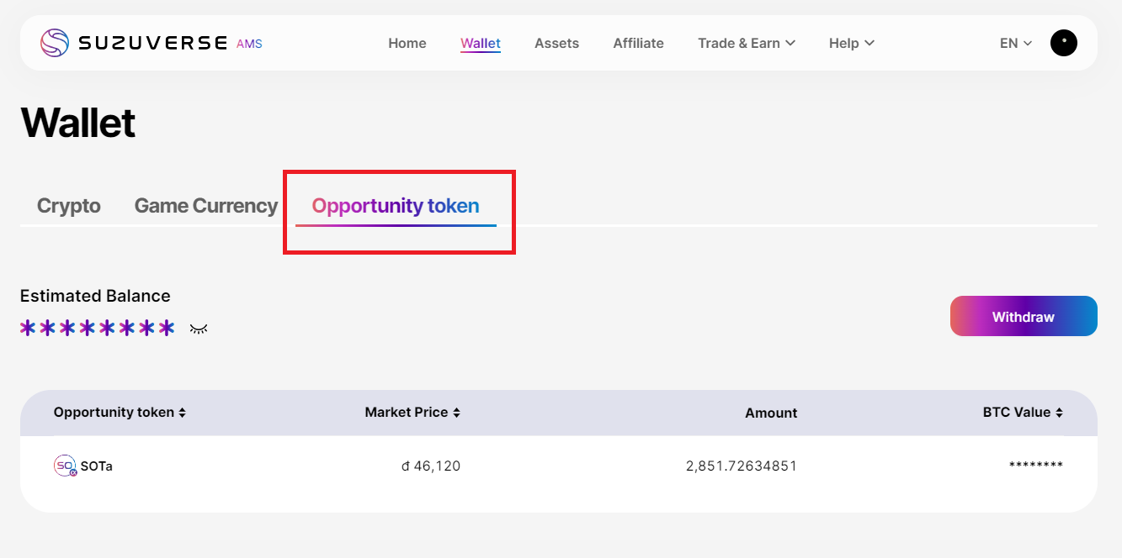Sort by BTC Value column

(x=1023, y=413)
